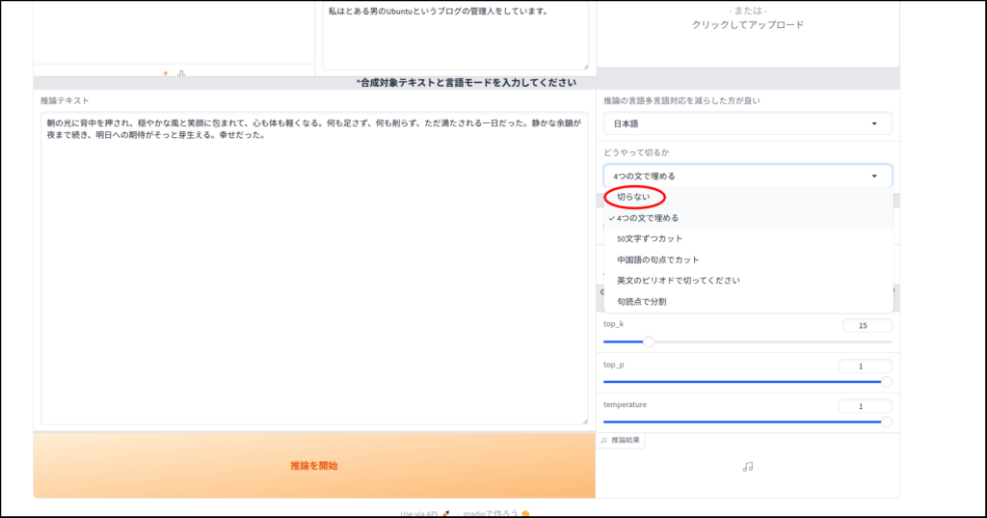Click the orange upload arrow icon
Screen dimensions: 987x518
(x=166, y=73)
